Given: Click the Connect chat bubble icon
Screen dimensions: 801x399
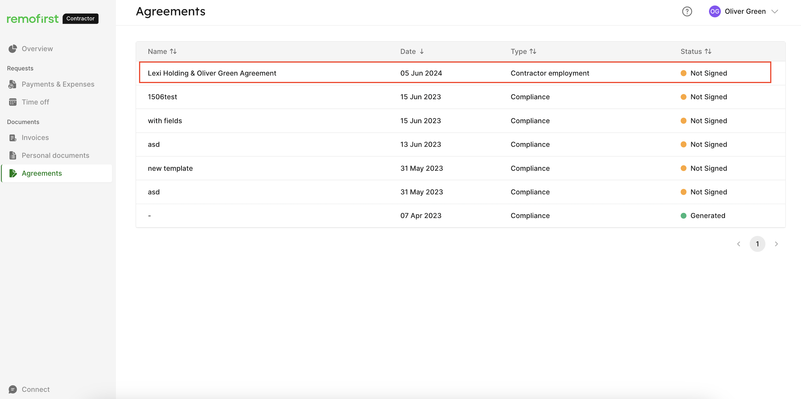Looking at the screenshot, I should coord(13,389).
